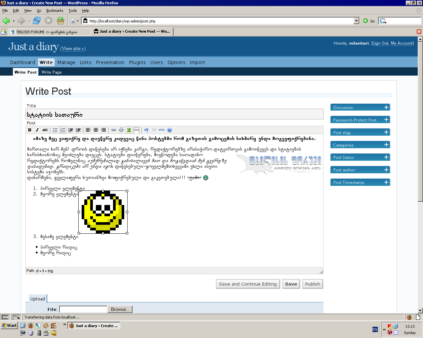Apply italic formatting in the editor toolbar

(37, 130)
